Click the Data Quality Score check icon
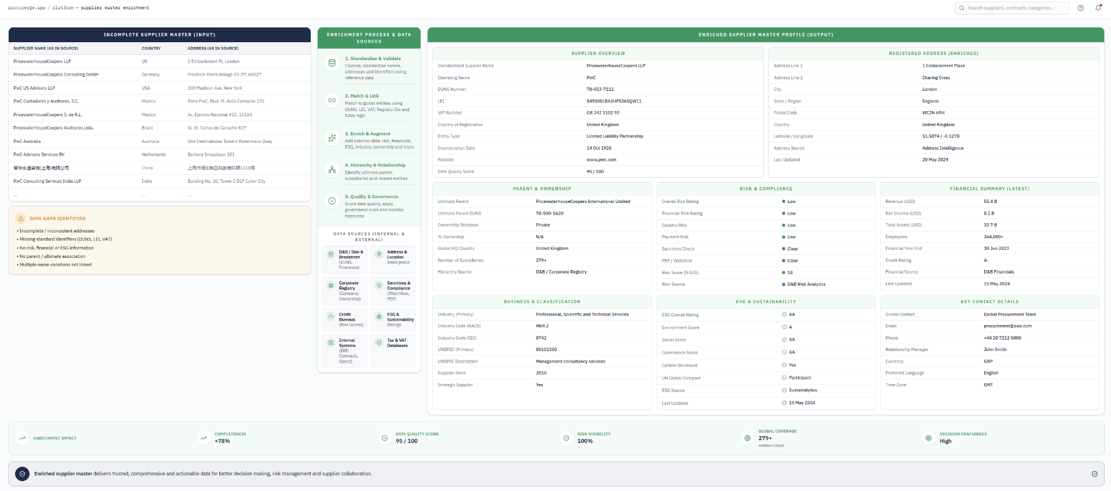 point(385,438)
